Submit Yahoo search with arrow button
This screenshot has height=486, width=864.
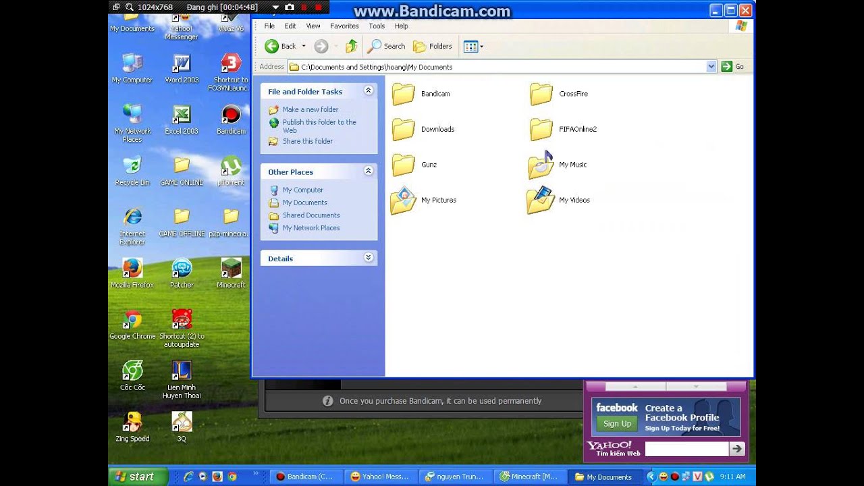click(737, 449)
